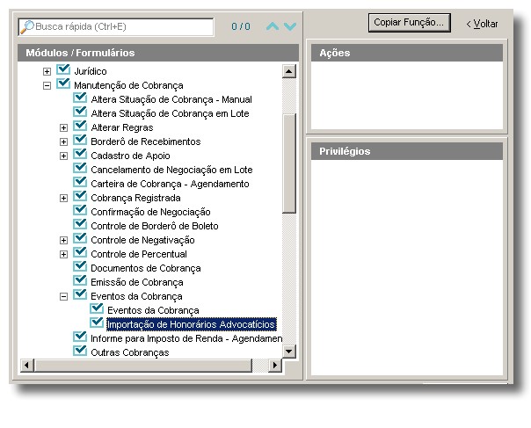Toggle the parent Eventos da Cobrança checkbox

click(x=80, y=294)
